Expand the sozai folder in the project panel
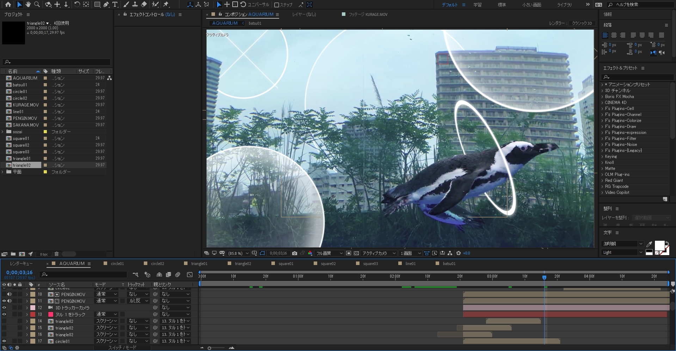Screen dimensions: 676x351 (3, 132)
